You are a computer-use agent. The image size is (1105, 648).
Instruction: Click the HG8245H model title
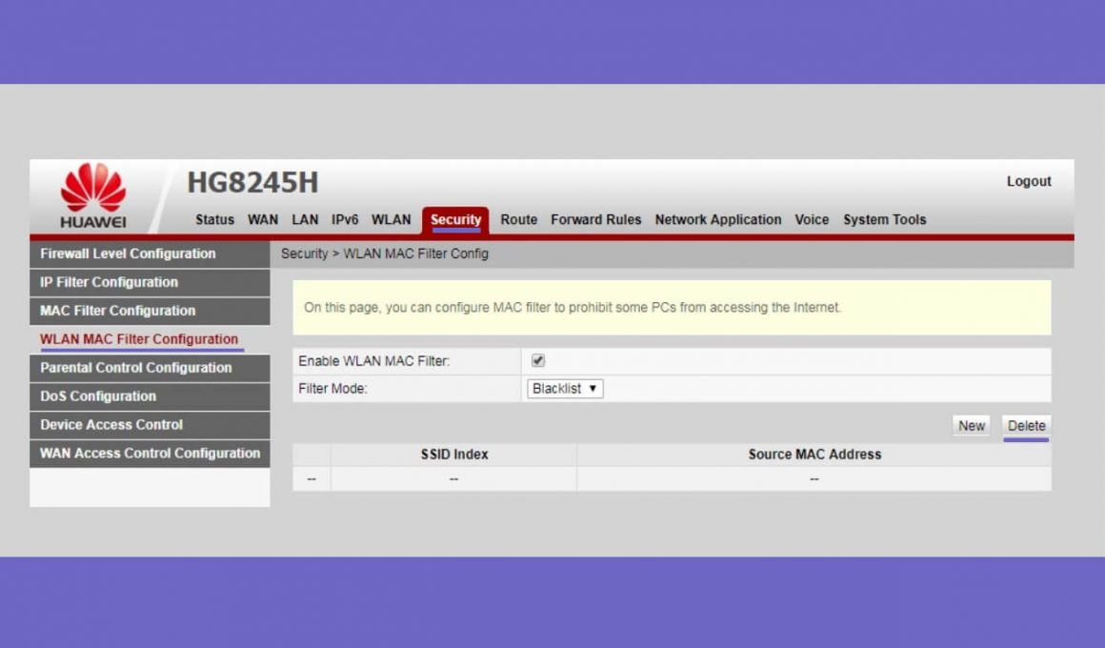pyautogui.click(x=253, y=183)
